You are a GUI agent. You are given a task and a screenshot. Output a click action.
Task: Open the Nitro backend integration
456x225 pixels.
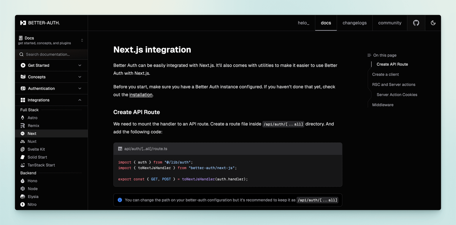[32, 205]
